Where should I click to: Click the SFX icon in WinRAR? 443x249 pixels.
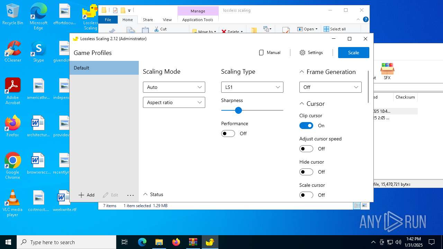(x=387, y=71)
